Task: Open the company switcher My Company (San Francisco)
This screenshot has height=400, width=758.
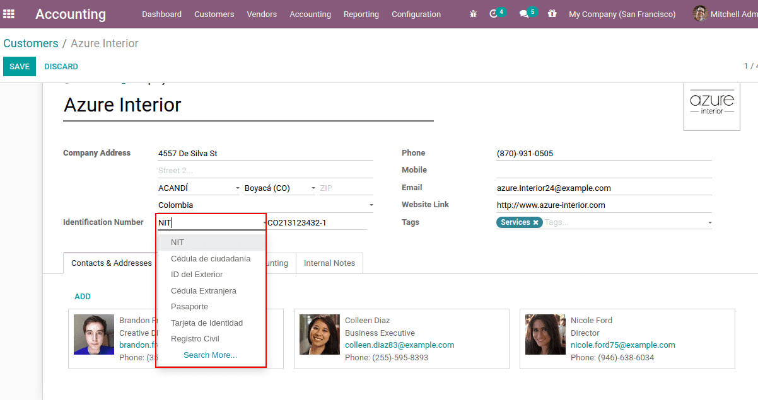Action: [622, 14]
